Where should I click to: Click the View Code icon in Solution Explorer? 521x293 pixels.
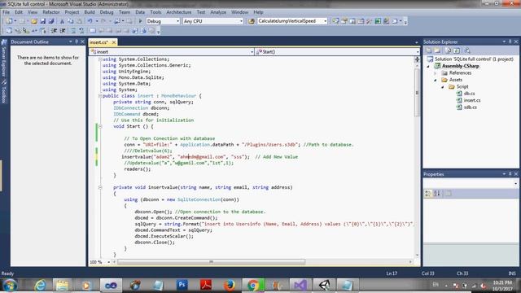point(457,50)
